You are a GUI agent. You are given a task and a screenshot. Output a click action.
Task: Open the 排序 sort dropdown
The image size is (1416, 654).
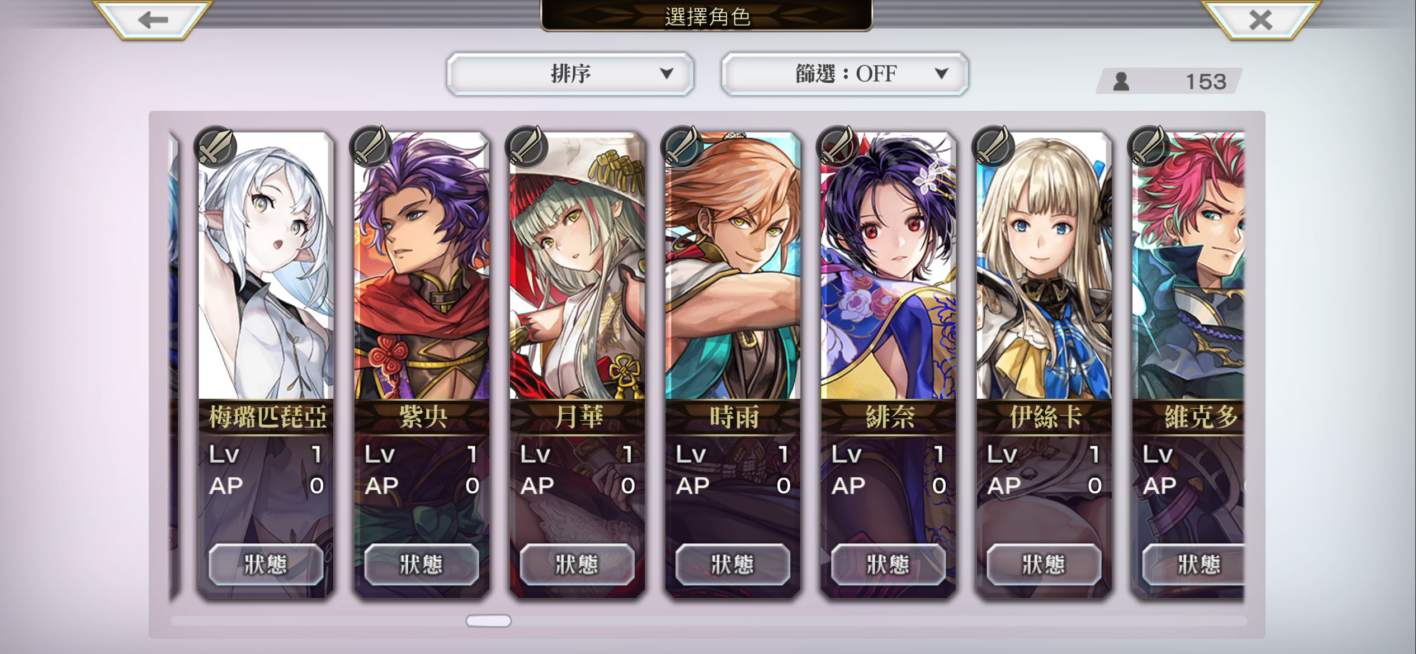[x=570, y=74]
